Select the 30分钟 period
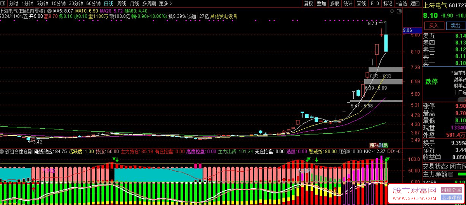466x205 pixels. click(x=76, y=3)
